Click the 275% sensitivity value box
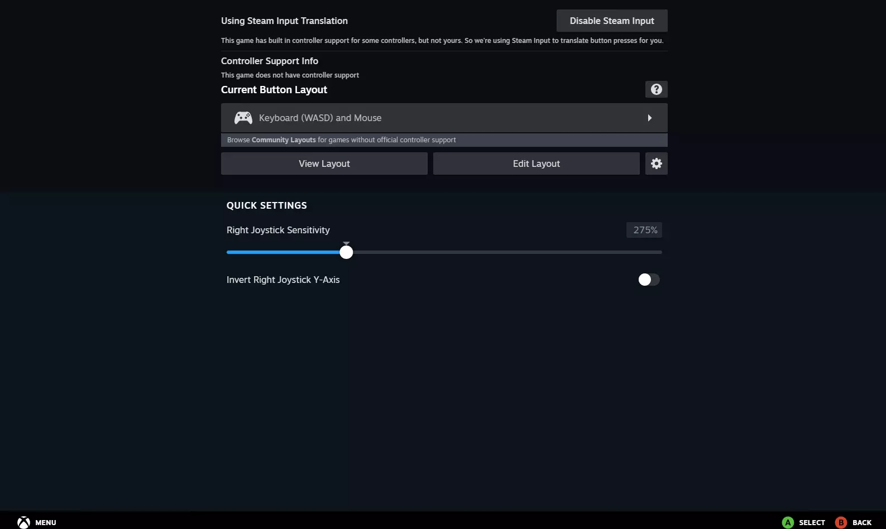 coord(644,230)
